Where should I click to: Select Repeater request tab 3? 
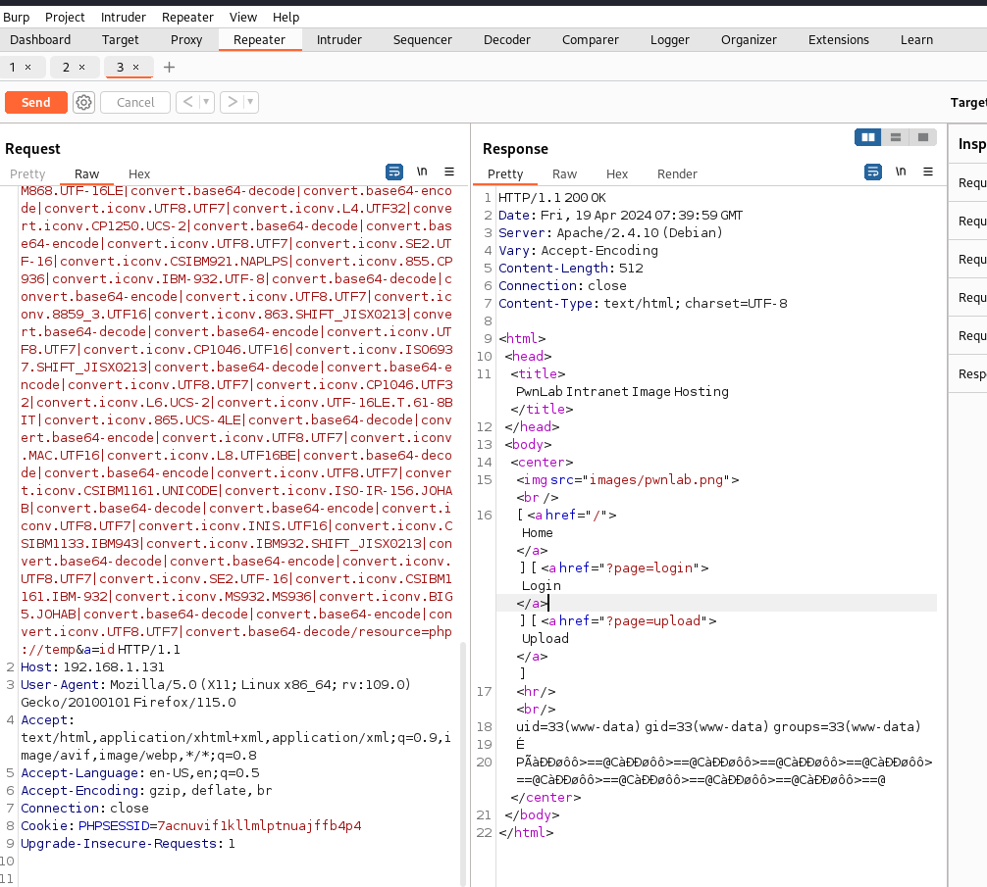tap(121, 68)
